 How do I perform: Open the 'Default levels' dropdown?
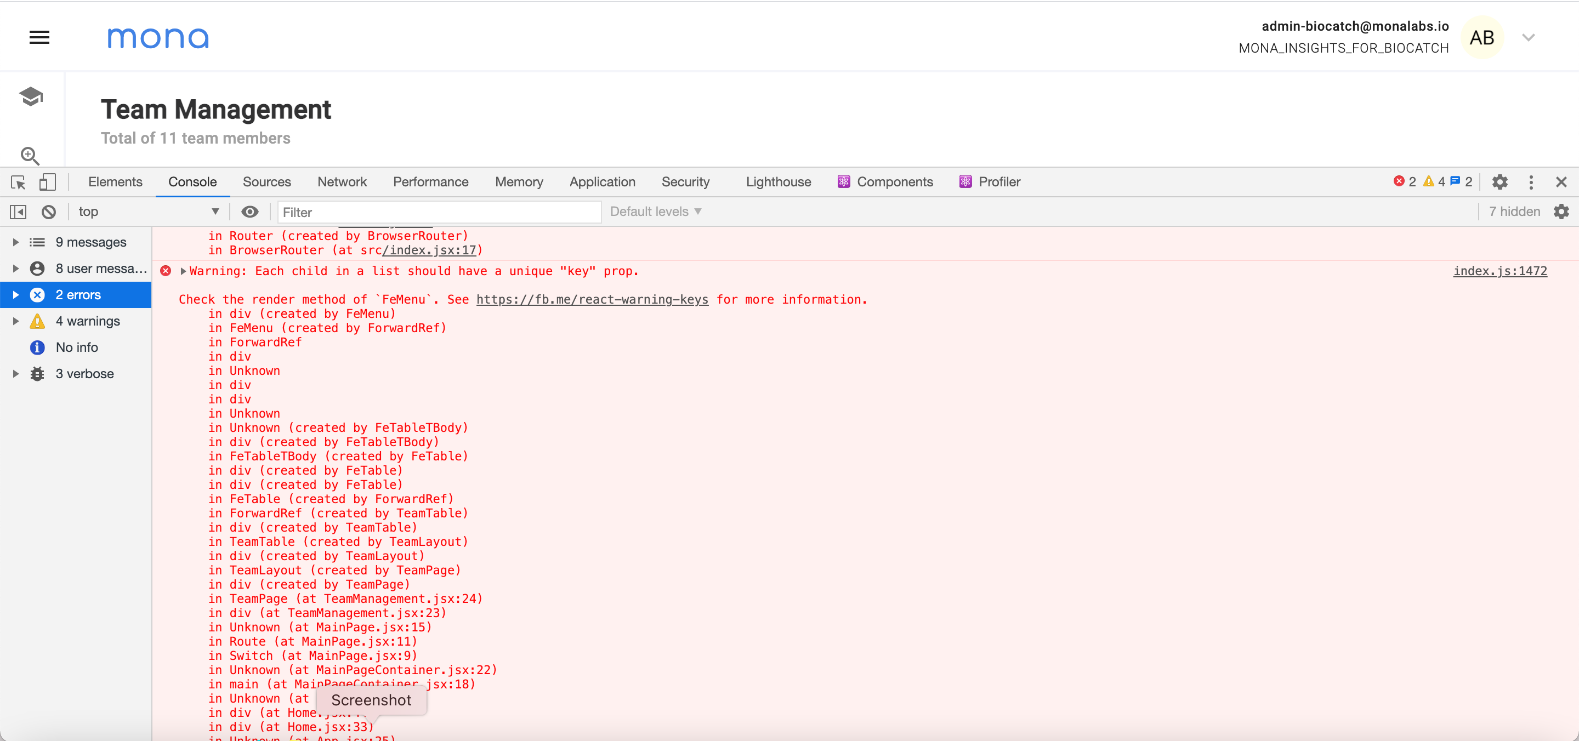coord(655,211)
